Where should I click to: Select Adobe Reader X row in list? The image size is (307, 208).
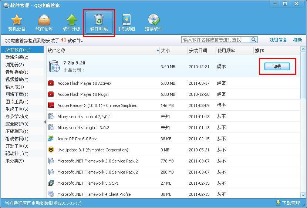(x=97, y=105)
